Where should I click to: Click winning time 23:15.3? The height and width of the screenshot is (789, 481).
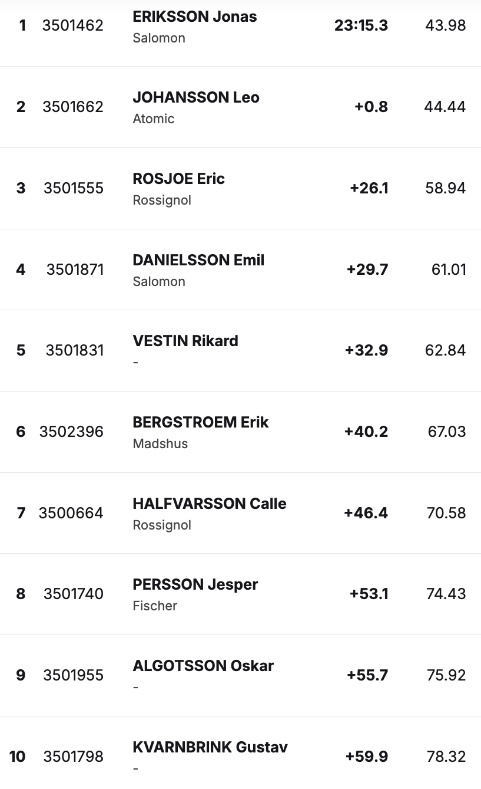click(x=361, y=25)
